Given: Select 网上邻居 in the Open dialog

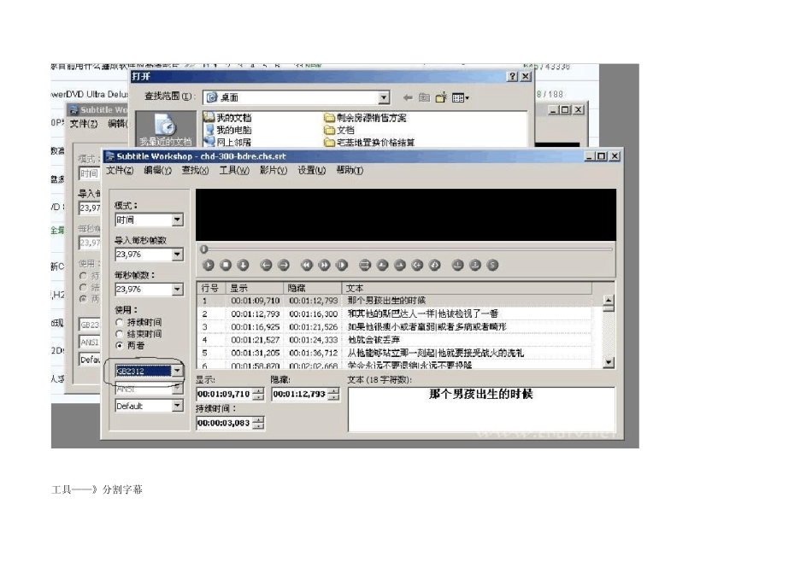Looking at the screenshot, I should [x=228, y=142].
